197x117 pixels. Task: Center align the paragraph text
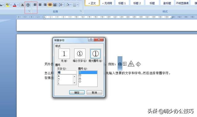pyautogui.click(x=40, y=5)
